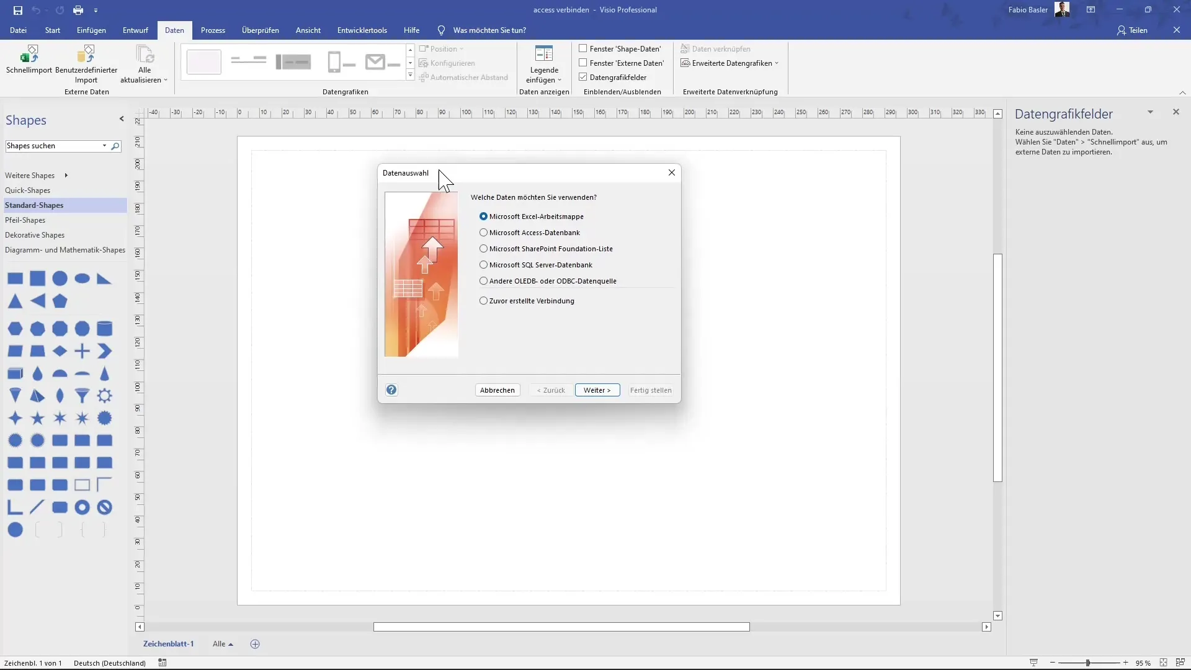Click the presentation mode icon in status bar
The width and height of the screenshot is (1191, 670).
coord(1033,663)
